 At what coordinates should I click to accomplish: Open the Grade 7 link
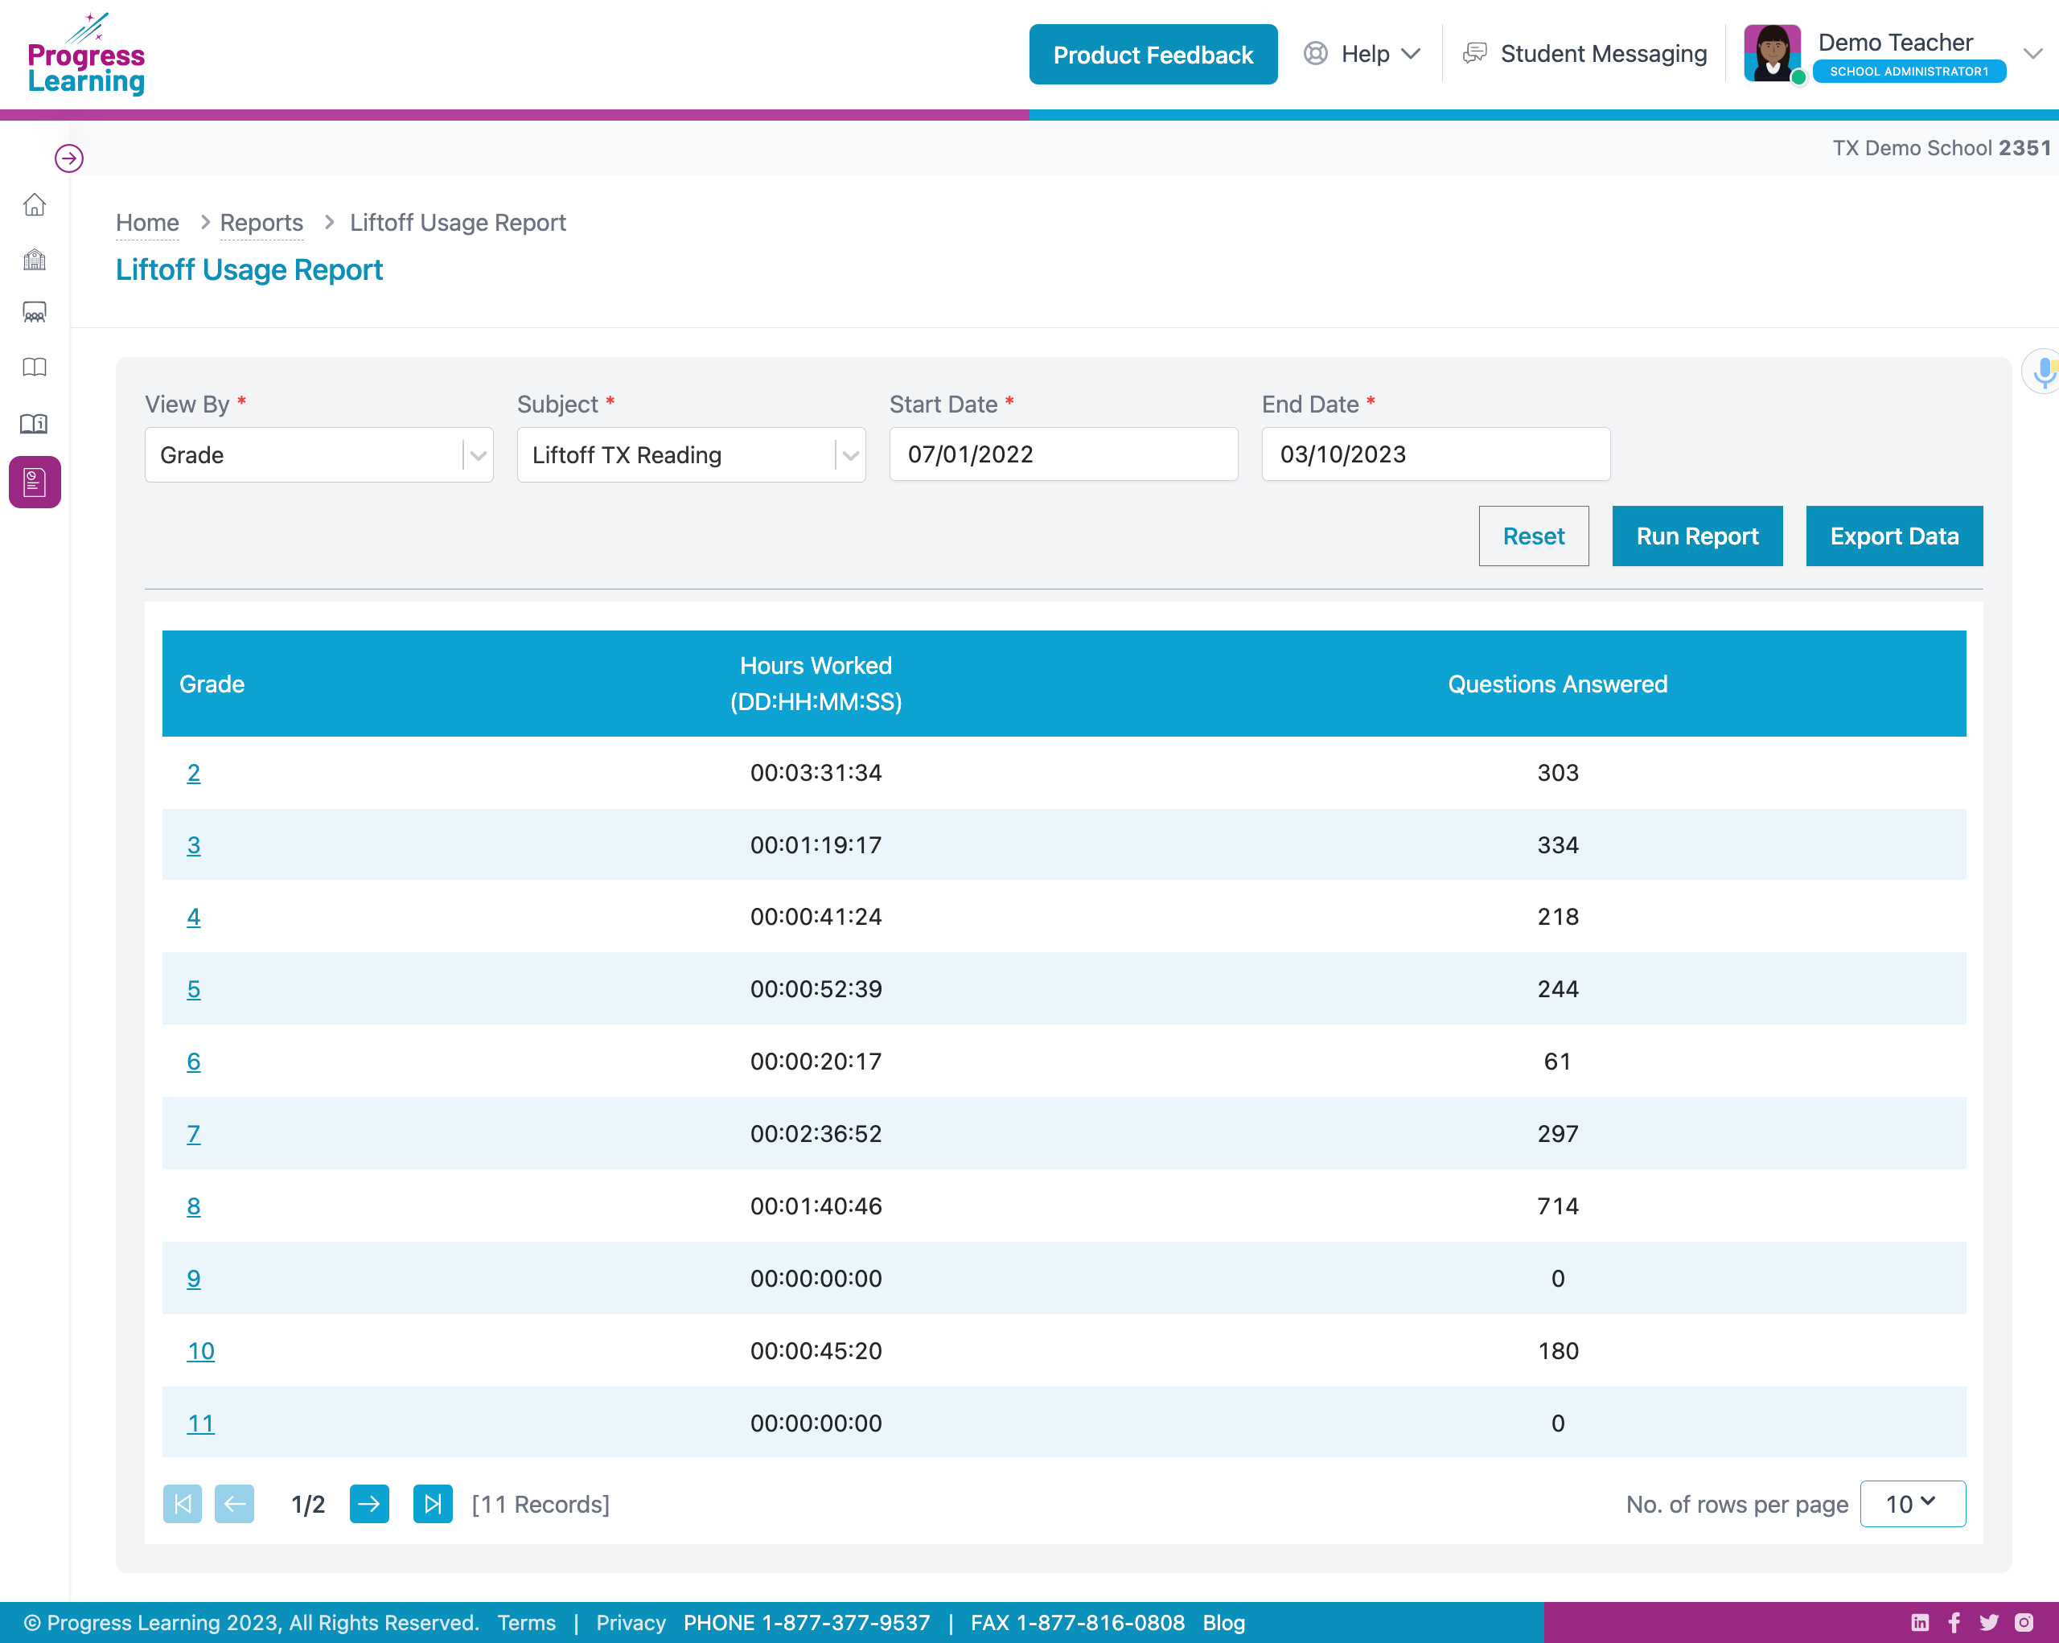pyautogui.click(x=194, y=1133)
